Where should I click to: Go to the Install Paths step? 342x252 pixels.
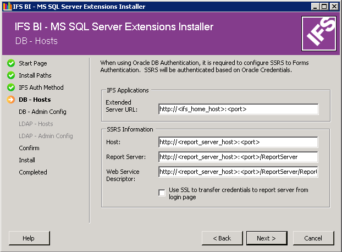pos(35,75)
